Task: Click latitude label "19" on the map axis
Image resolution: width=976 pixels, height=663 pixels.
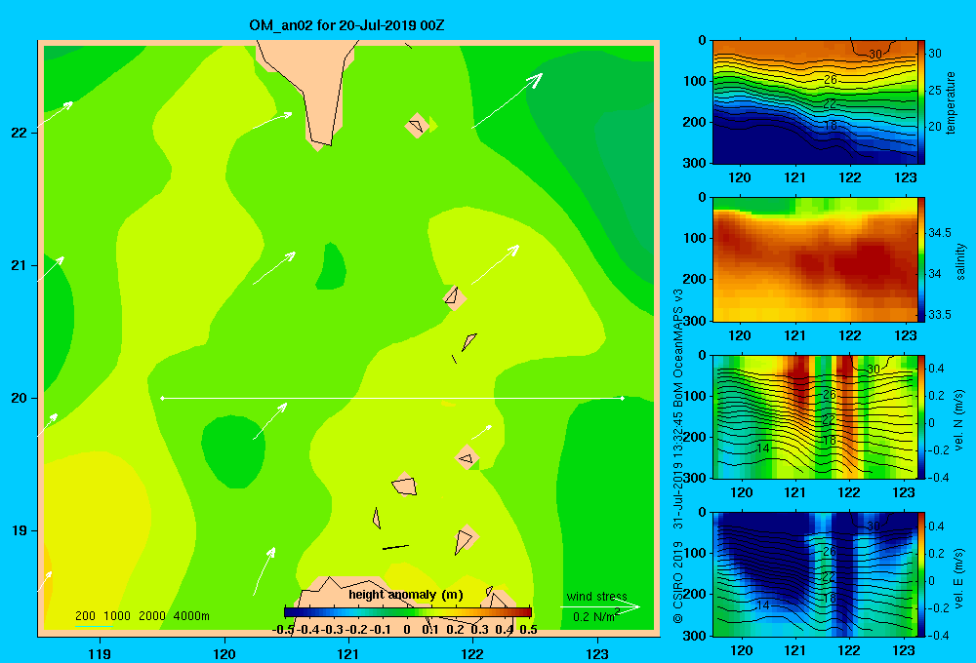Action: tap(20, 530)
